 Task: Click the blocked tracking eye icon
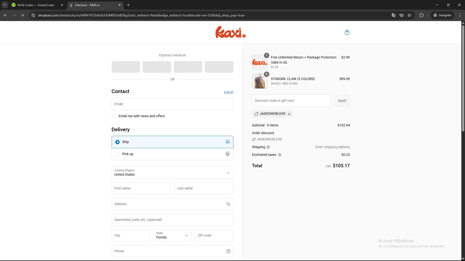pos(401,15)
